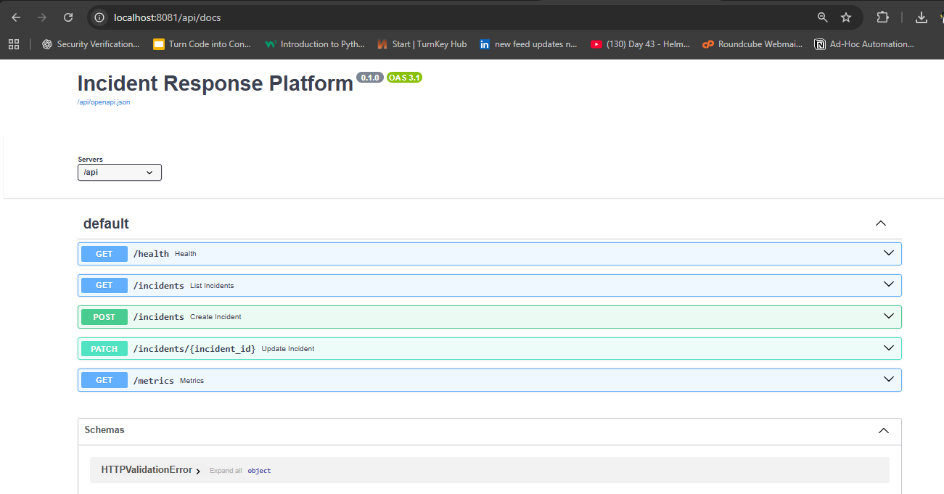The width and height of the screenshot is (944, 494).
Task: Click the Schemas heading
Action: point(104,430)
